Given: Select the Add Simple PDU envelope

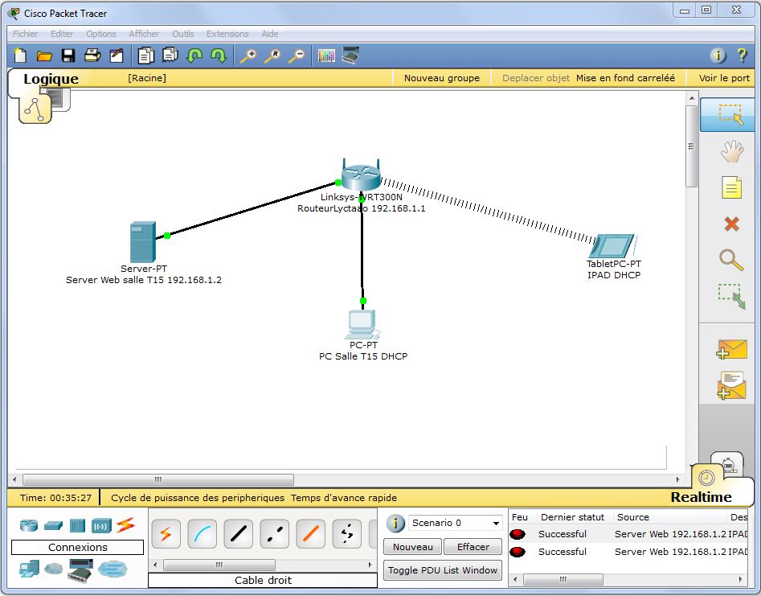Looking at the screenshot, I should [x=731, y=349].
